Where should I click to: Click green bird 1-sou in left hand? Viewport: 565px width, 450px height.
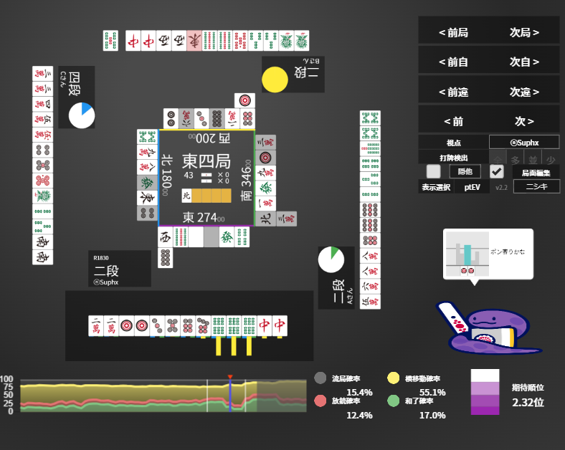pos(42,196)
